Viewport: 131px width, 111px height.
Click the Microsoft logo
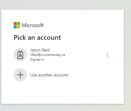[29, 25]
